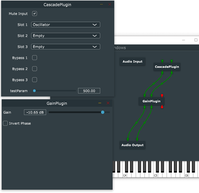Viewport: 199px width, 193px height.
Task: Open the Slot 3 Empty dropdown
Action: [66, 47]
